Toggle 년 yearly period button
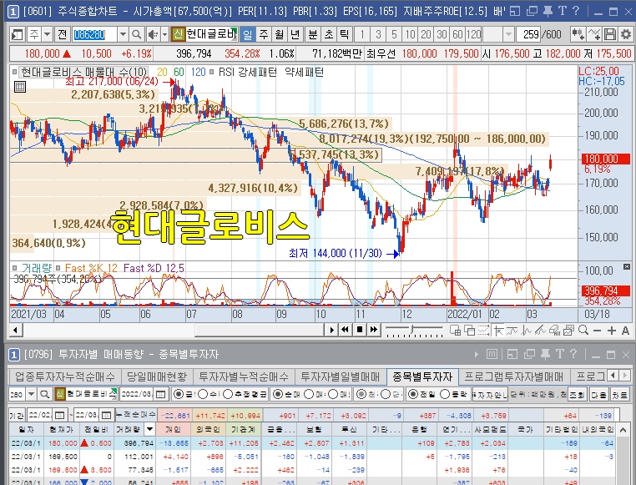Screen dimensions: 636x485 coord(295,34)
